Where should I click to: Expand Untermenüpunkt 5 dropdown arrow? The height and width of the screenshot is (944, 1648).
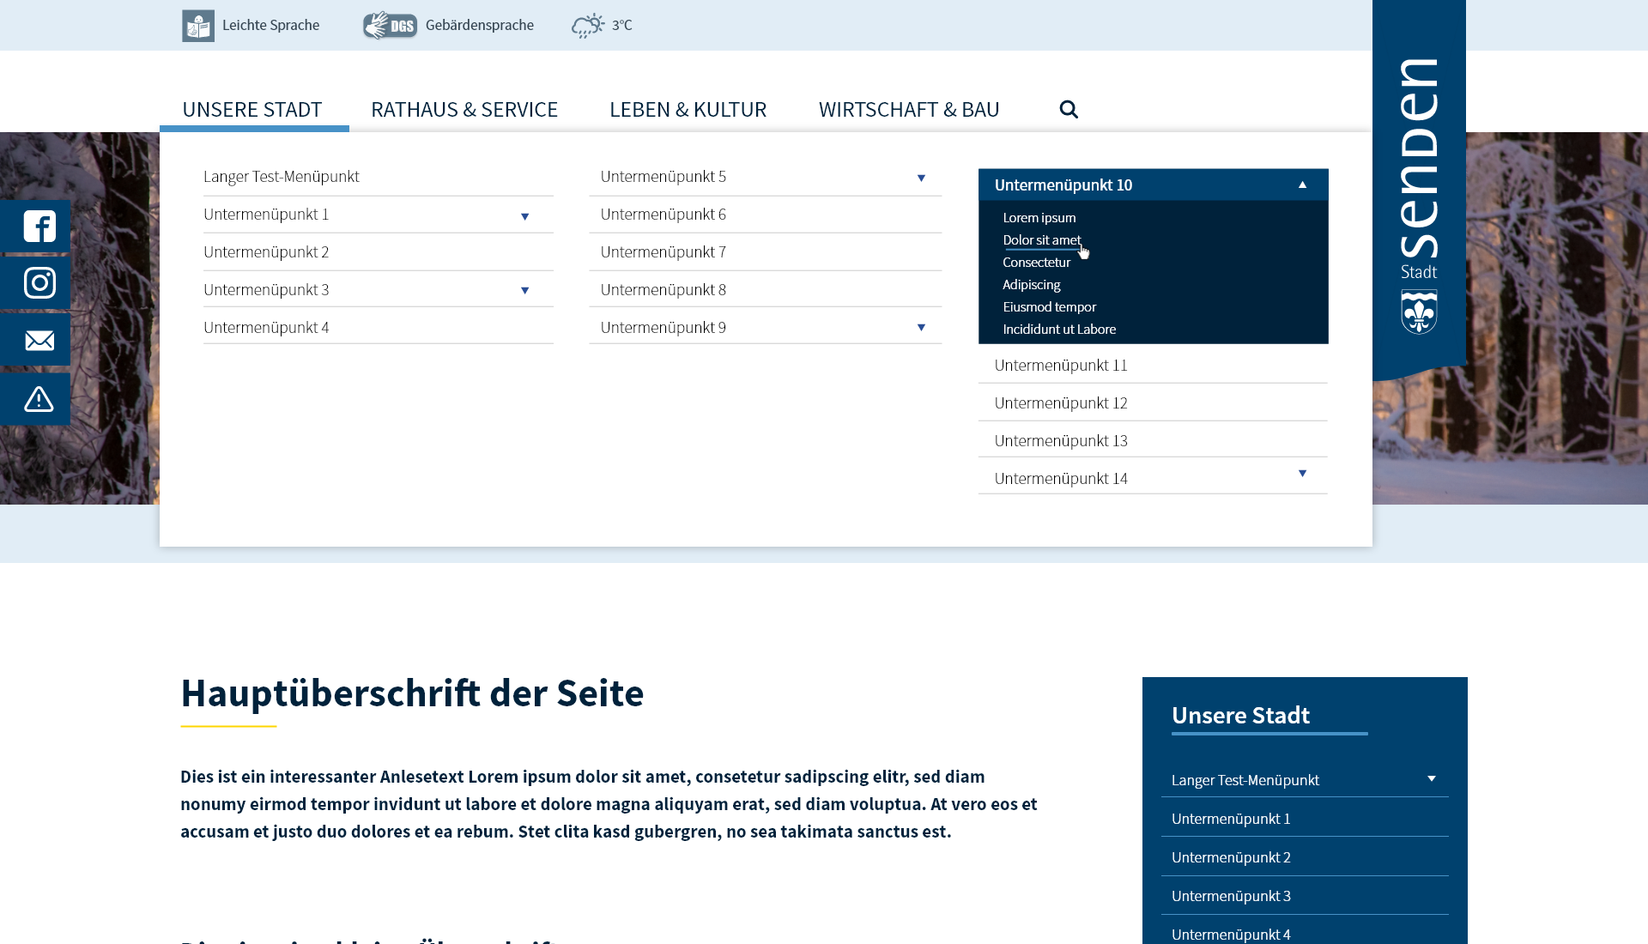pyautogui.click(x=921, y=179)
